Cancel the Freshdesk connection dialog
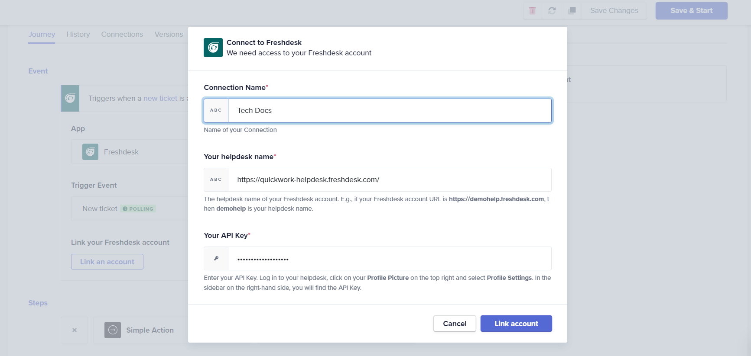Screen dimensions: 751x356 455,324
